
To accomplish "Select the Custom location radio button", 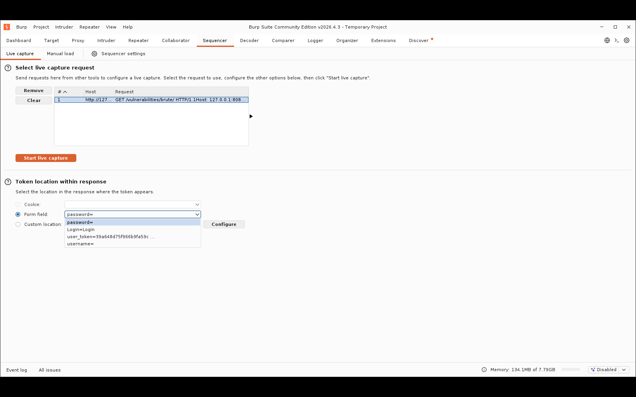I will tap(18, 224).
